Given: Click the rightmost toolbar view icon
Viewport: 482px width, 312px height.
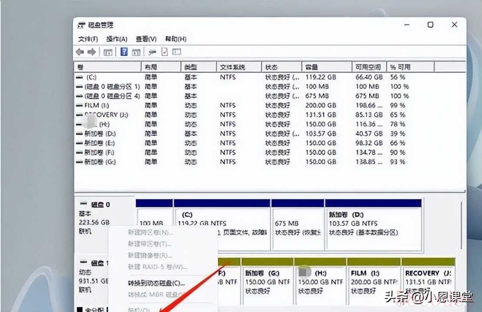Looking at the screenshot, I should tap(176, 52).
